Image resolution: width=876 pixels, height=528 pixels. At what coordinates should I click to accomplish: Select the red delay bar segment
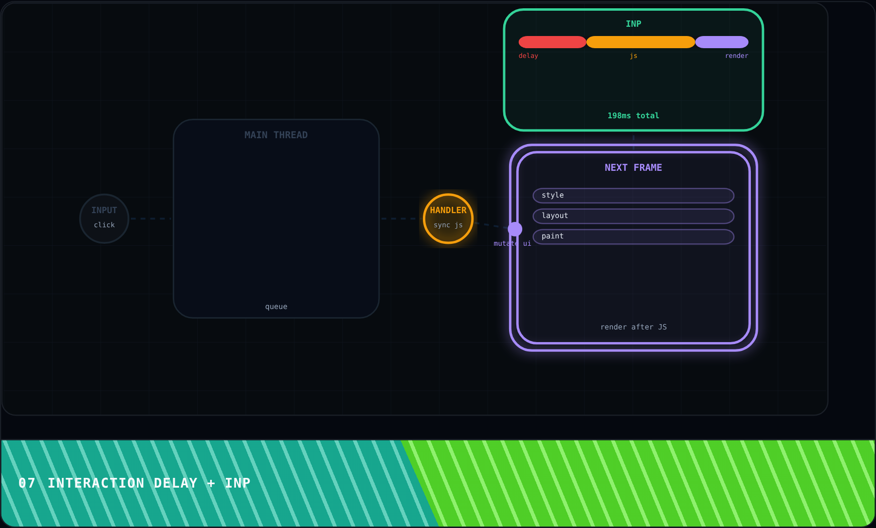(552, 42)
